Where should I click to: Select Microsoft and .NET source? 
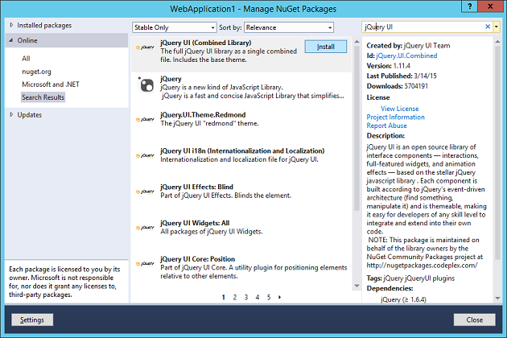51,84
